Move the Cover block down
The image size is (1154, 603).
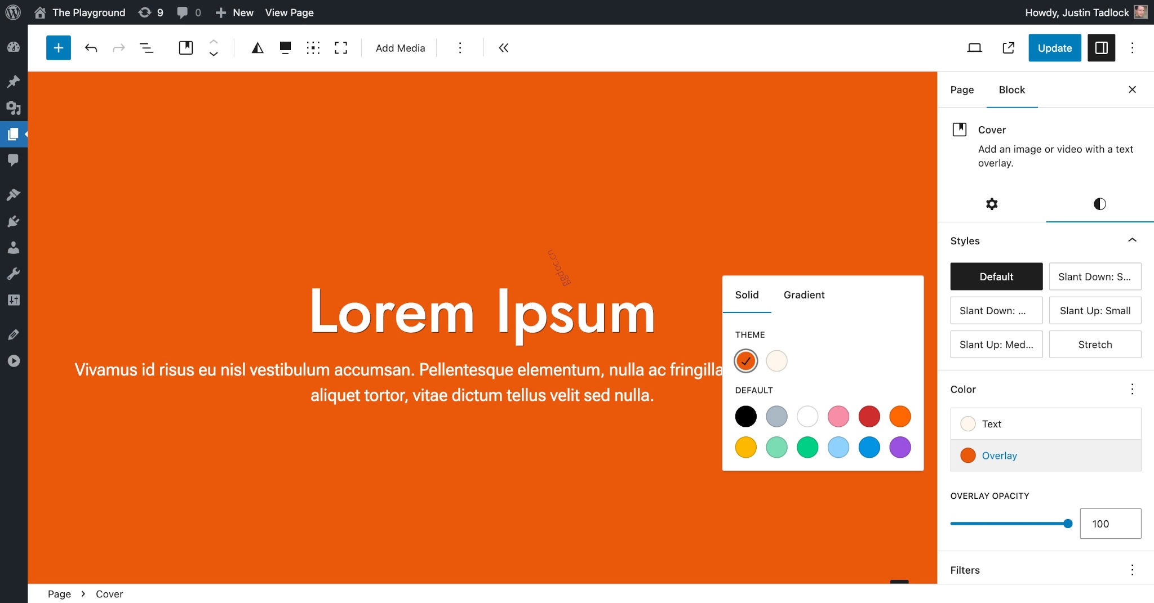pyautogui.click(x=214, y=54)
